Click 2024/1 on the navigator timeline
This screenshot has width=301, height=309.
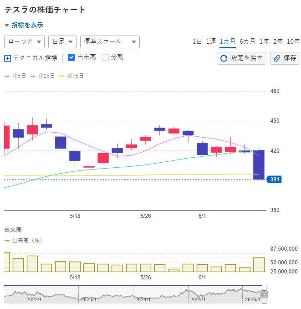tap(143, 299)
